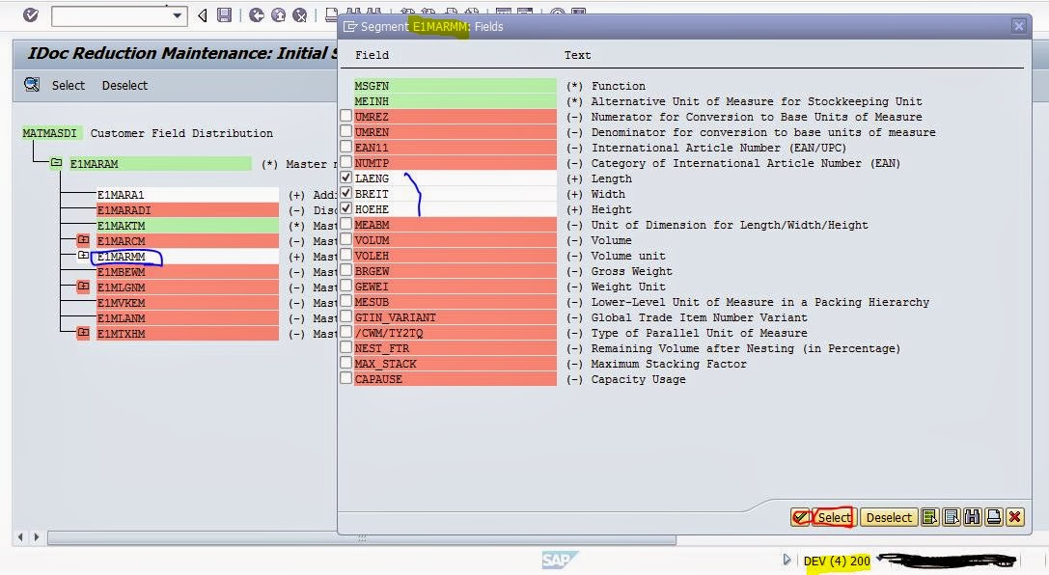Screen dimensions: 1049x575
Task: Click Deselect in the main application toolbar
Action: click(x=124, y=86)
